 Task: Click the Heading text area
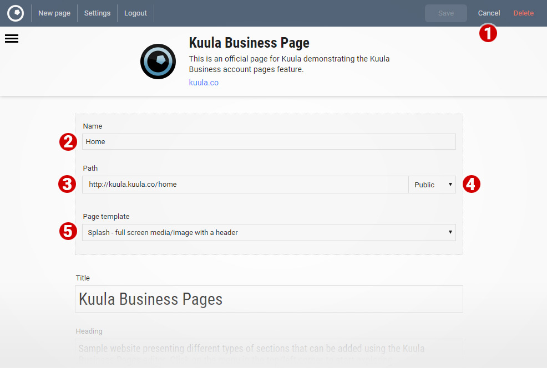click(x=269, y=352)
